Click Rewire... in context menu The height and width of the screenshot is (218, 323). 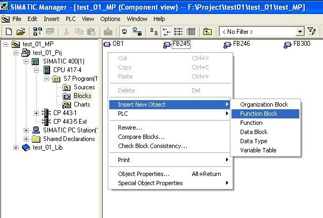170,128
